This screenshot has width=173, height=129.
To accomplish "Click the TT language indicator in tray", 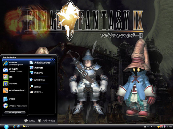I will click(x=148, y=126).
